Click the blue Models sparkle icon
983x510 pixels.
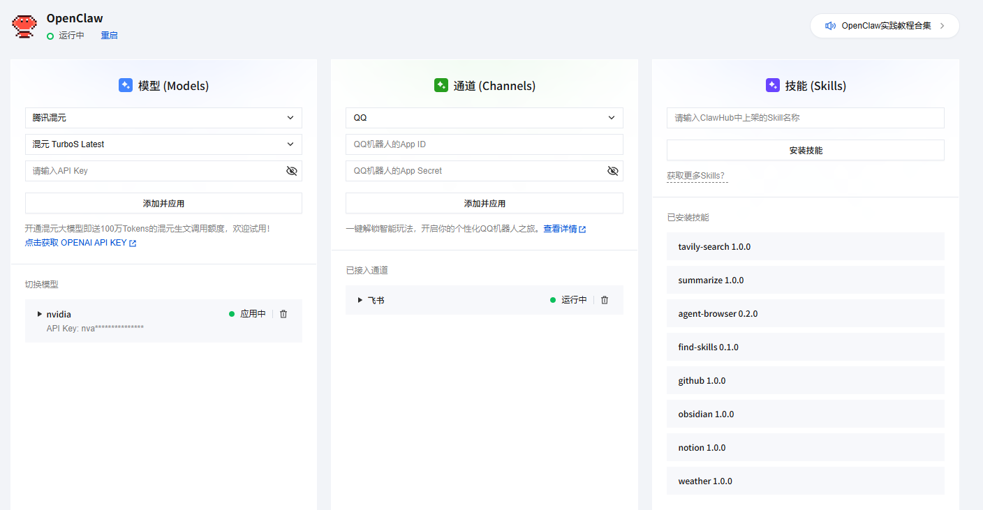point(126,86)
